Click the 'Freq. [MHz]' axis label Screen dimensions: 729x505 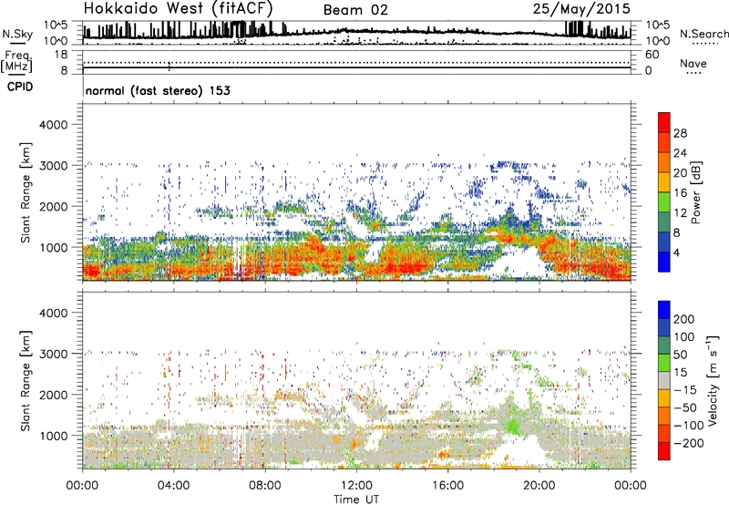coord(16,61)
